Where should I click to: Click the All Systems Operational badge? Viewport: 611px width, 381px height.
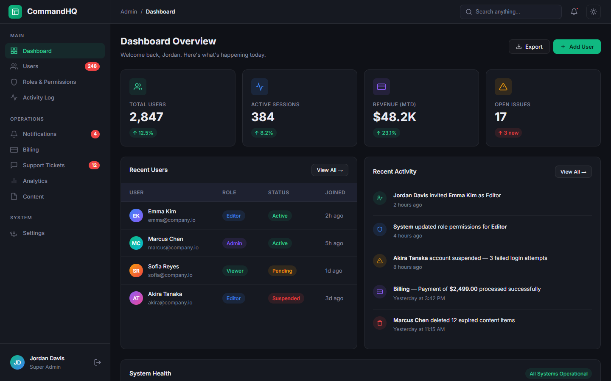(558, 374)
